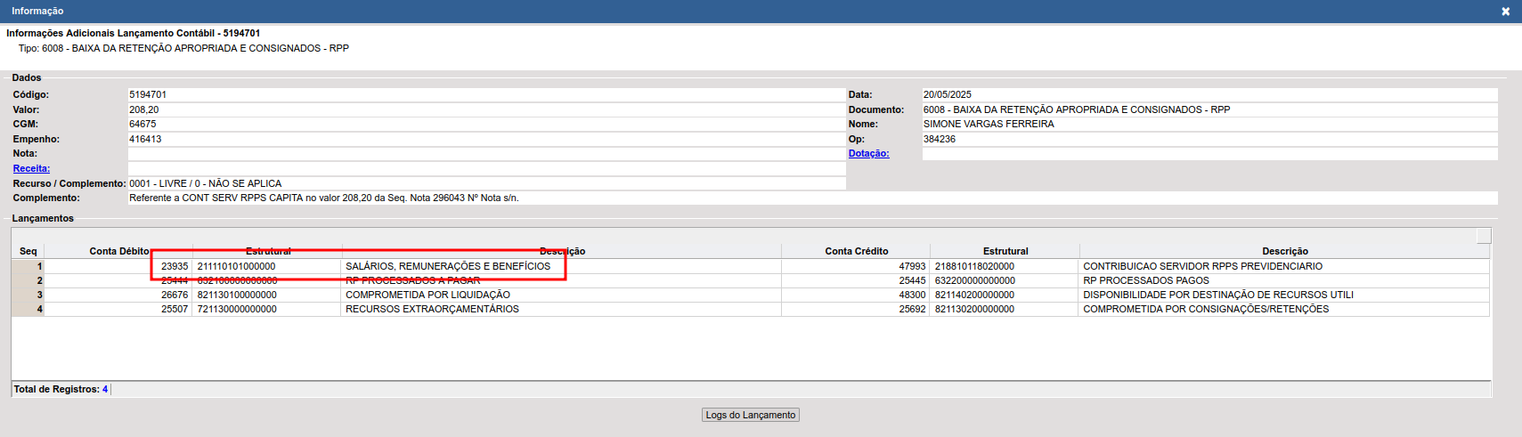The height and width of the screenshot is (437, 1522).
Task: Click the Código field showing 5194701
Action: [x=485, y=94]
